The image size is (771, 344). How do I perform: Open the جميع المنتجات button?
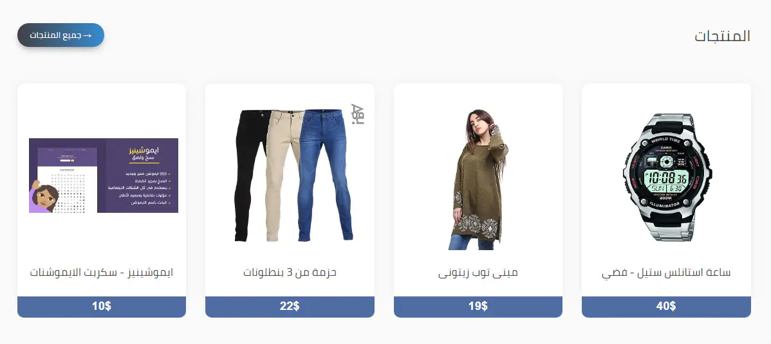tap(61, 35)
